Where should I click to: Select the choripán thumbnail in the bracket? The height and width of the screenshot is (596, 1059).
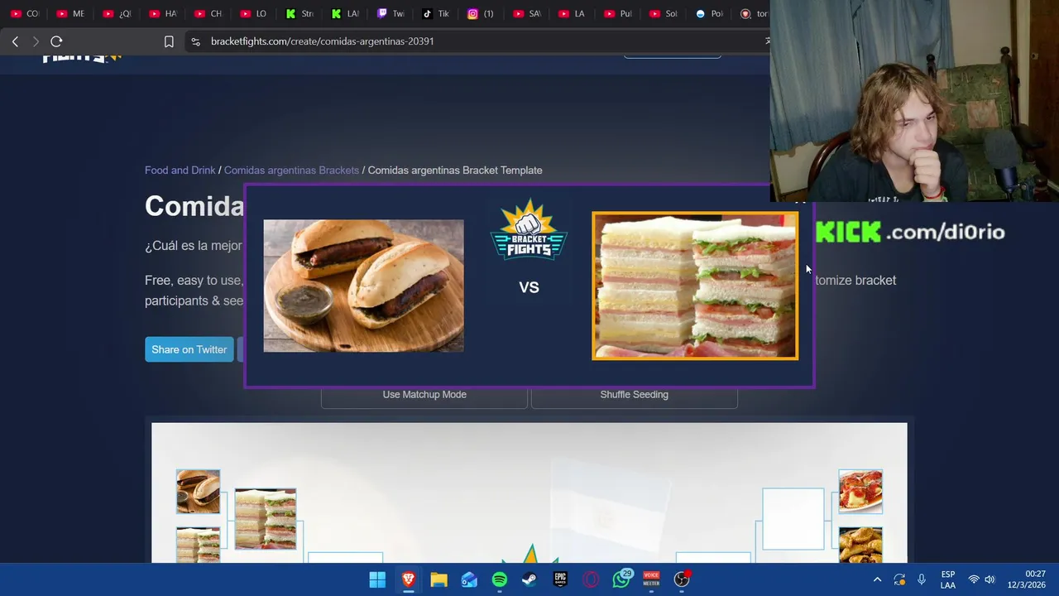pyautogui.click(x=198, y=492)
